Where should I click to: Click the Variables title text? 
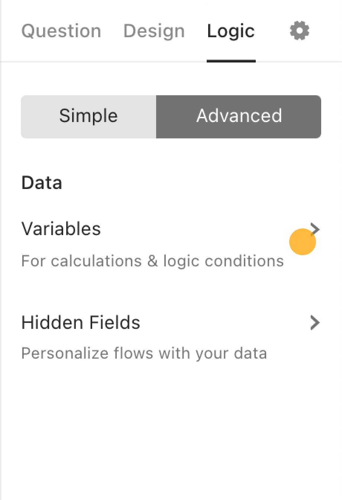[61, 229]
